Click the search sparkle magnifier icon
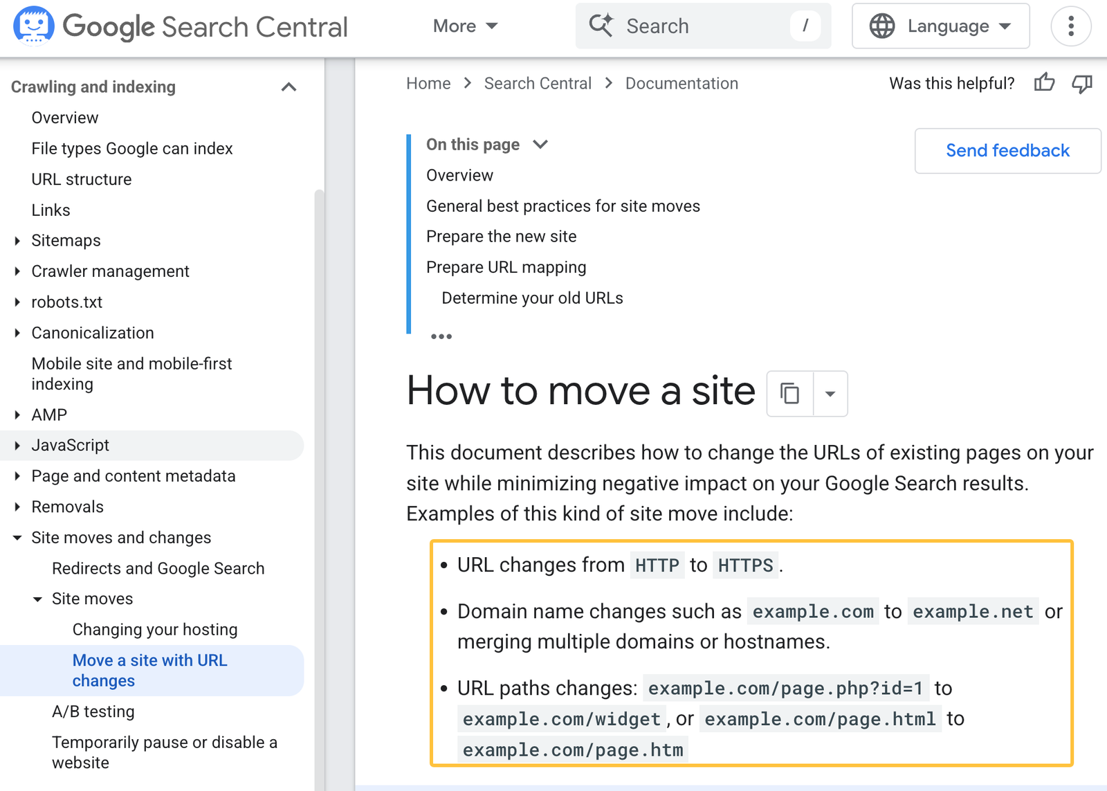The height and width of the screenshot is (791, 1107). point(601,26)
